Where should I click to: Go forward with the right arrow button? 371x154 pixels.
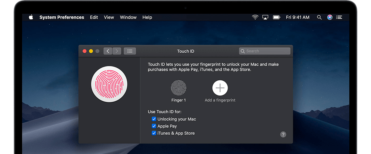(117, 51)
